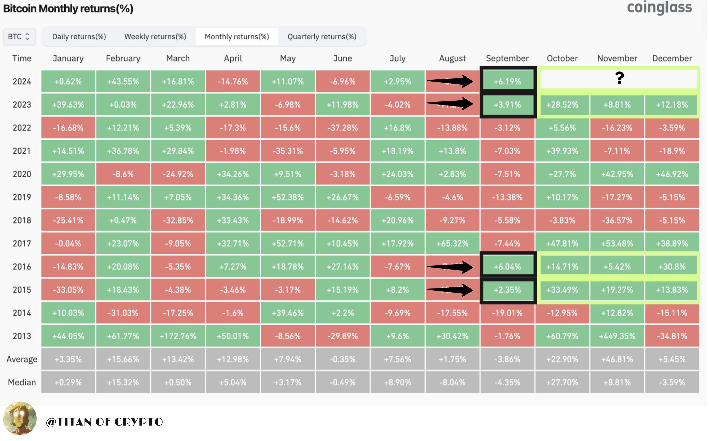Click the Titan of Crypto avatar
This screenshot has width=709, height=441.
pyautogui.click(x=20, y=419)
